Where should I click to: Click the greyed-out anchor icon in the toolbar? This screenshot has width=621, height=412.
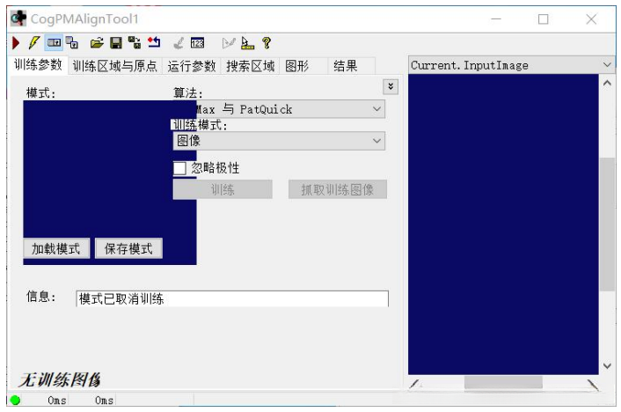click(179, 43)
